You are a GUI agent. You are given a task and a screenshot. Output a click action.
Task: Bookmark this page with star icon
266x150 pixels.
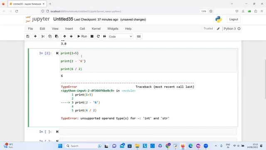[x=211, y=11]
